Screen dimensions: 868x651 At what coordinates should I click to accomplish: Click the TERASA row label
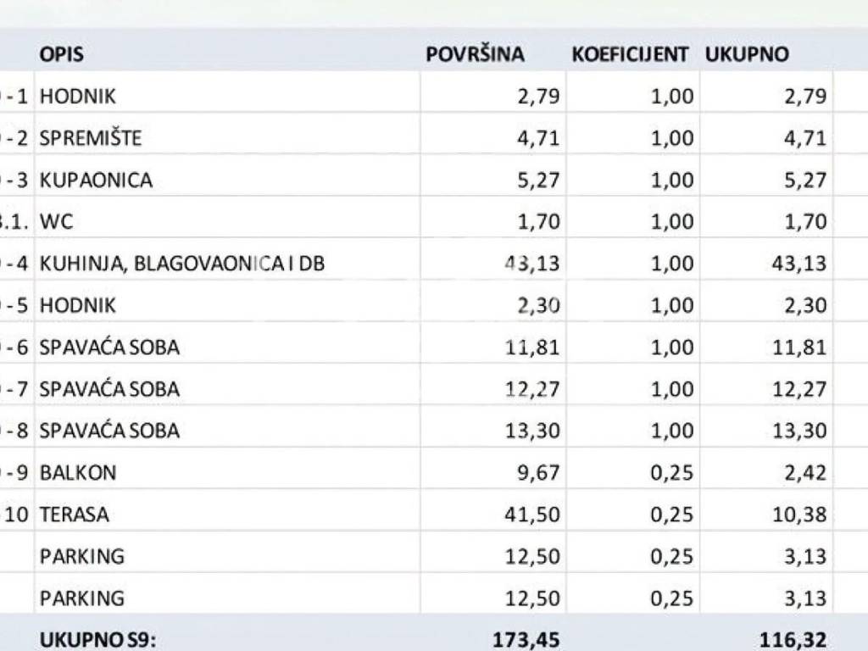click(x=75, y=515)
